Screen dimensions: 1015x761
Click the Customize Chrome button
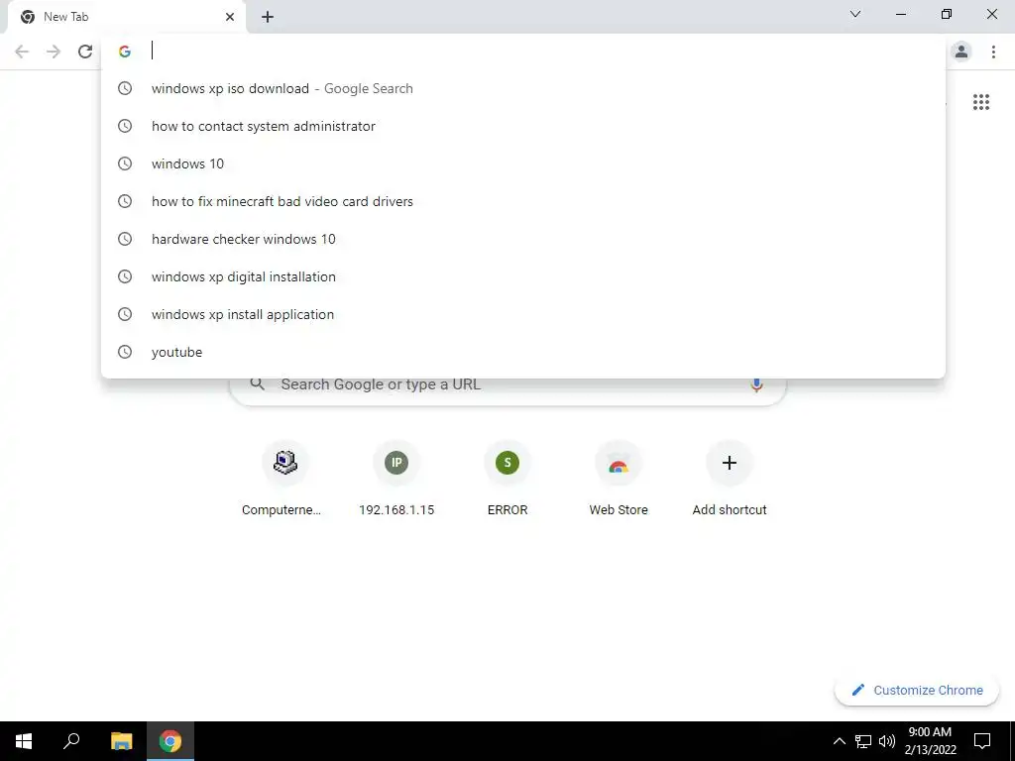(917, 690)
